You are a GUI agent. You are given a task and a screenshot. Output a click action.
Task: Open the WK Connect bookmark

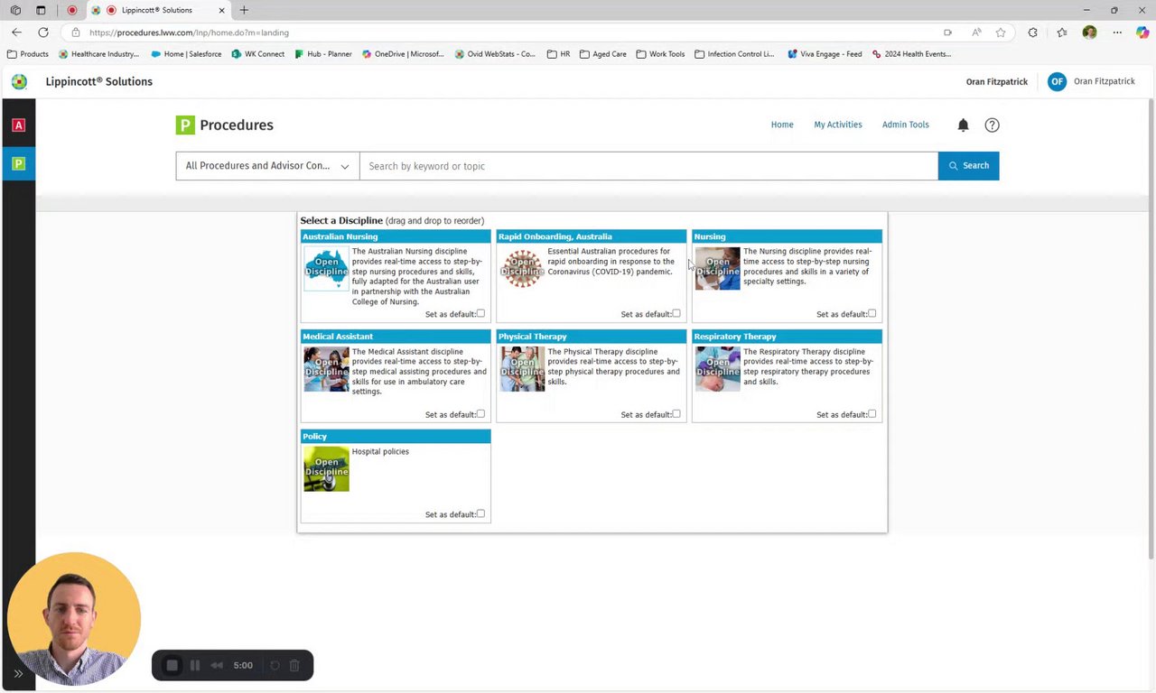(x=258, y=54)
